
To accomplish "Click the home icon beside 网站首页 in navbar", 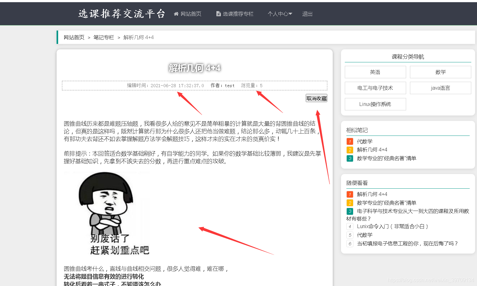I will coord(176,14).
